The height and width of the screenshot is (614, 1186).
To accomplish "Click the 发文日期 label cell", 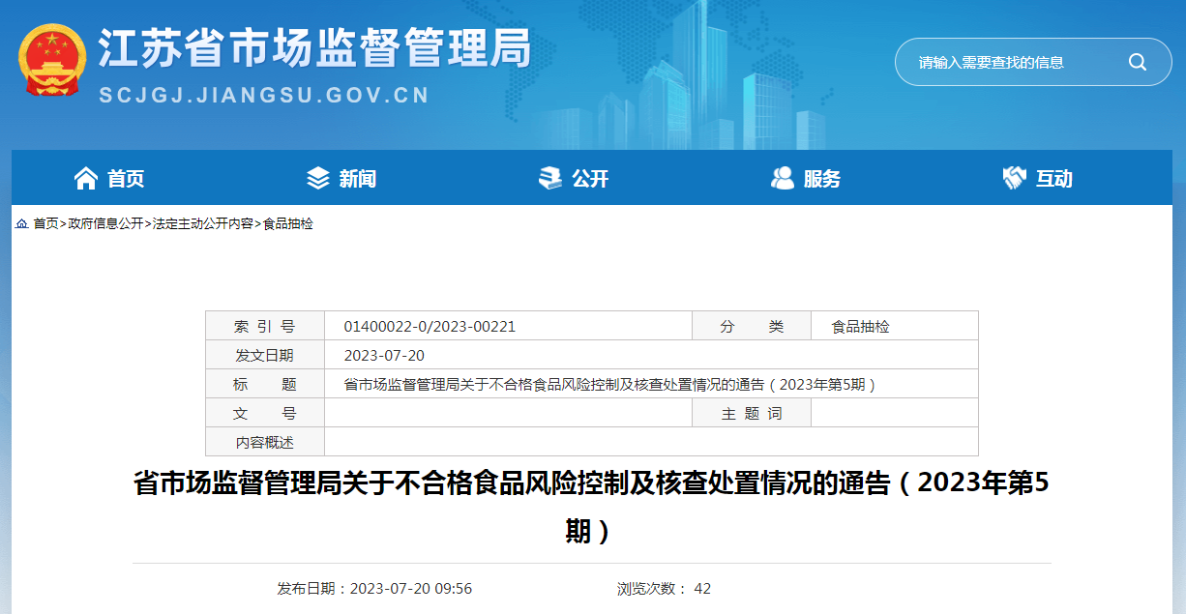I will click(265, 355).
